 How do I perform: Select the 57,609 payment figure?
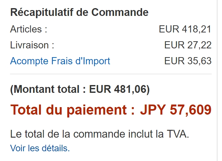pyautogui.click(x=191, y=110)
